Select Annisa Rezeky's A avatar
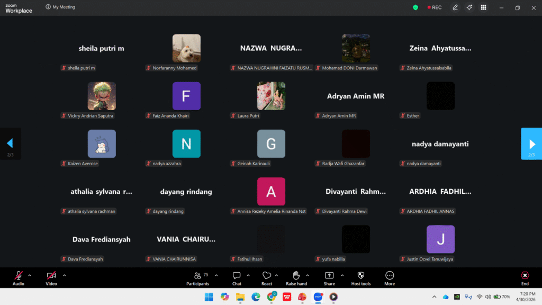 coord(271,191)
